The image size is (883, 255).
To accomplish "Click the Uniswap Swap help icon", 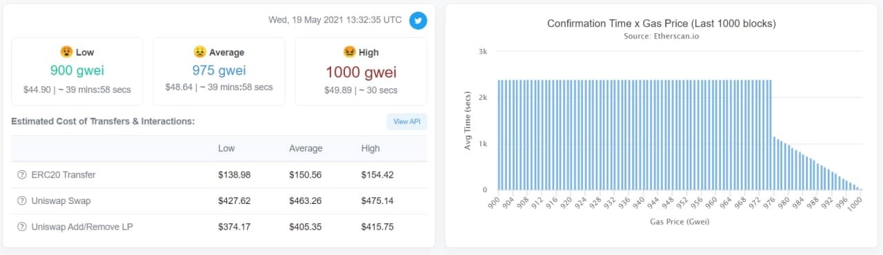I will pos(21,201).
